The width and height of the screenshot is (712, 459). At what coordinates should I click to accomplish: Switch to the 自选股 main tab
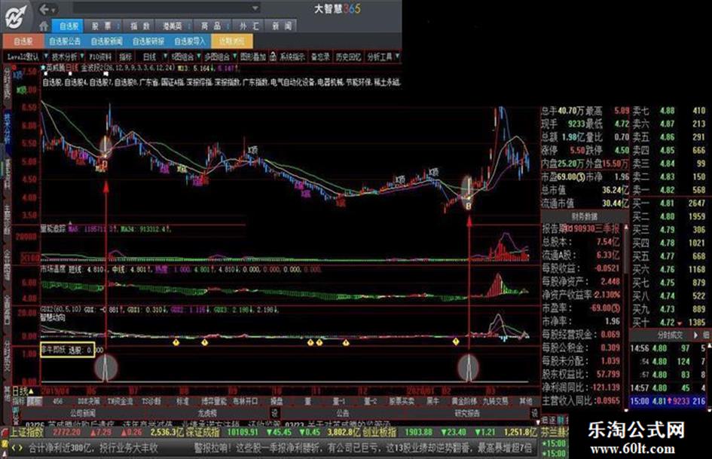[68, 26]
